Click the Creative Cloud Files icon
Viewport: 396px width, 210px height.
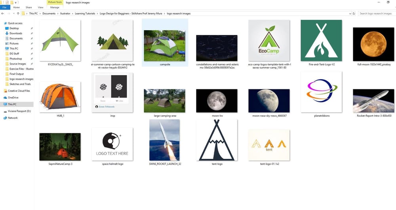coord(5,91)
